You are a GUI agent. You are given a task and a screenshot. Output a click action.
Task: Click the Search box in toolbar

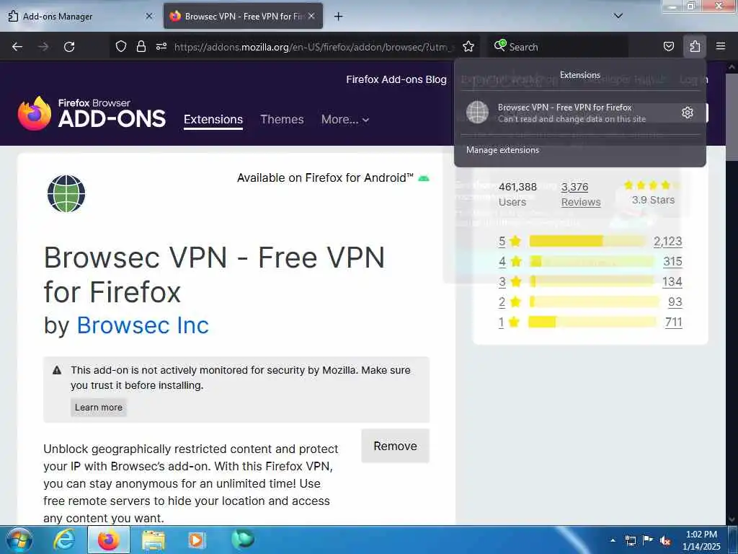[558, 47]
